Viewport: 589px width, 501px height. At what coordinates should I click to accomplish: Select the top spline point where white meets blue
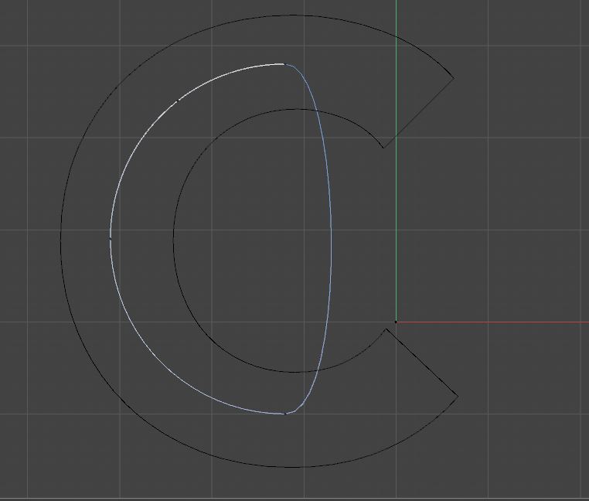coord(285,65)
